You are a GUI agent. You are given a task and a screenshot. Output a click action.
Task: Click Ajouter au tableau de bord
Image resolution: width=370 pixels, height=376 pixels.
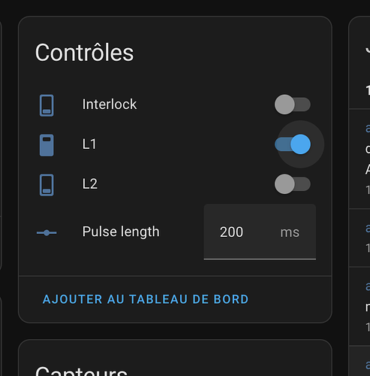pyautogui.click(x=146, y=299)
